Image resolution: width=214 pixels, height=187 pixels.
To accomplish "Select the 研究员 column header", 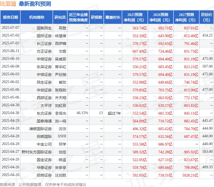I will pyautogui.click(x=60, y=17).
